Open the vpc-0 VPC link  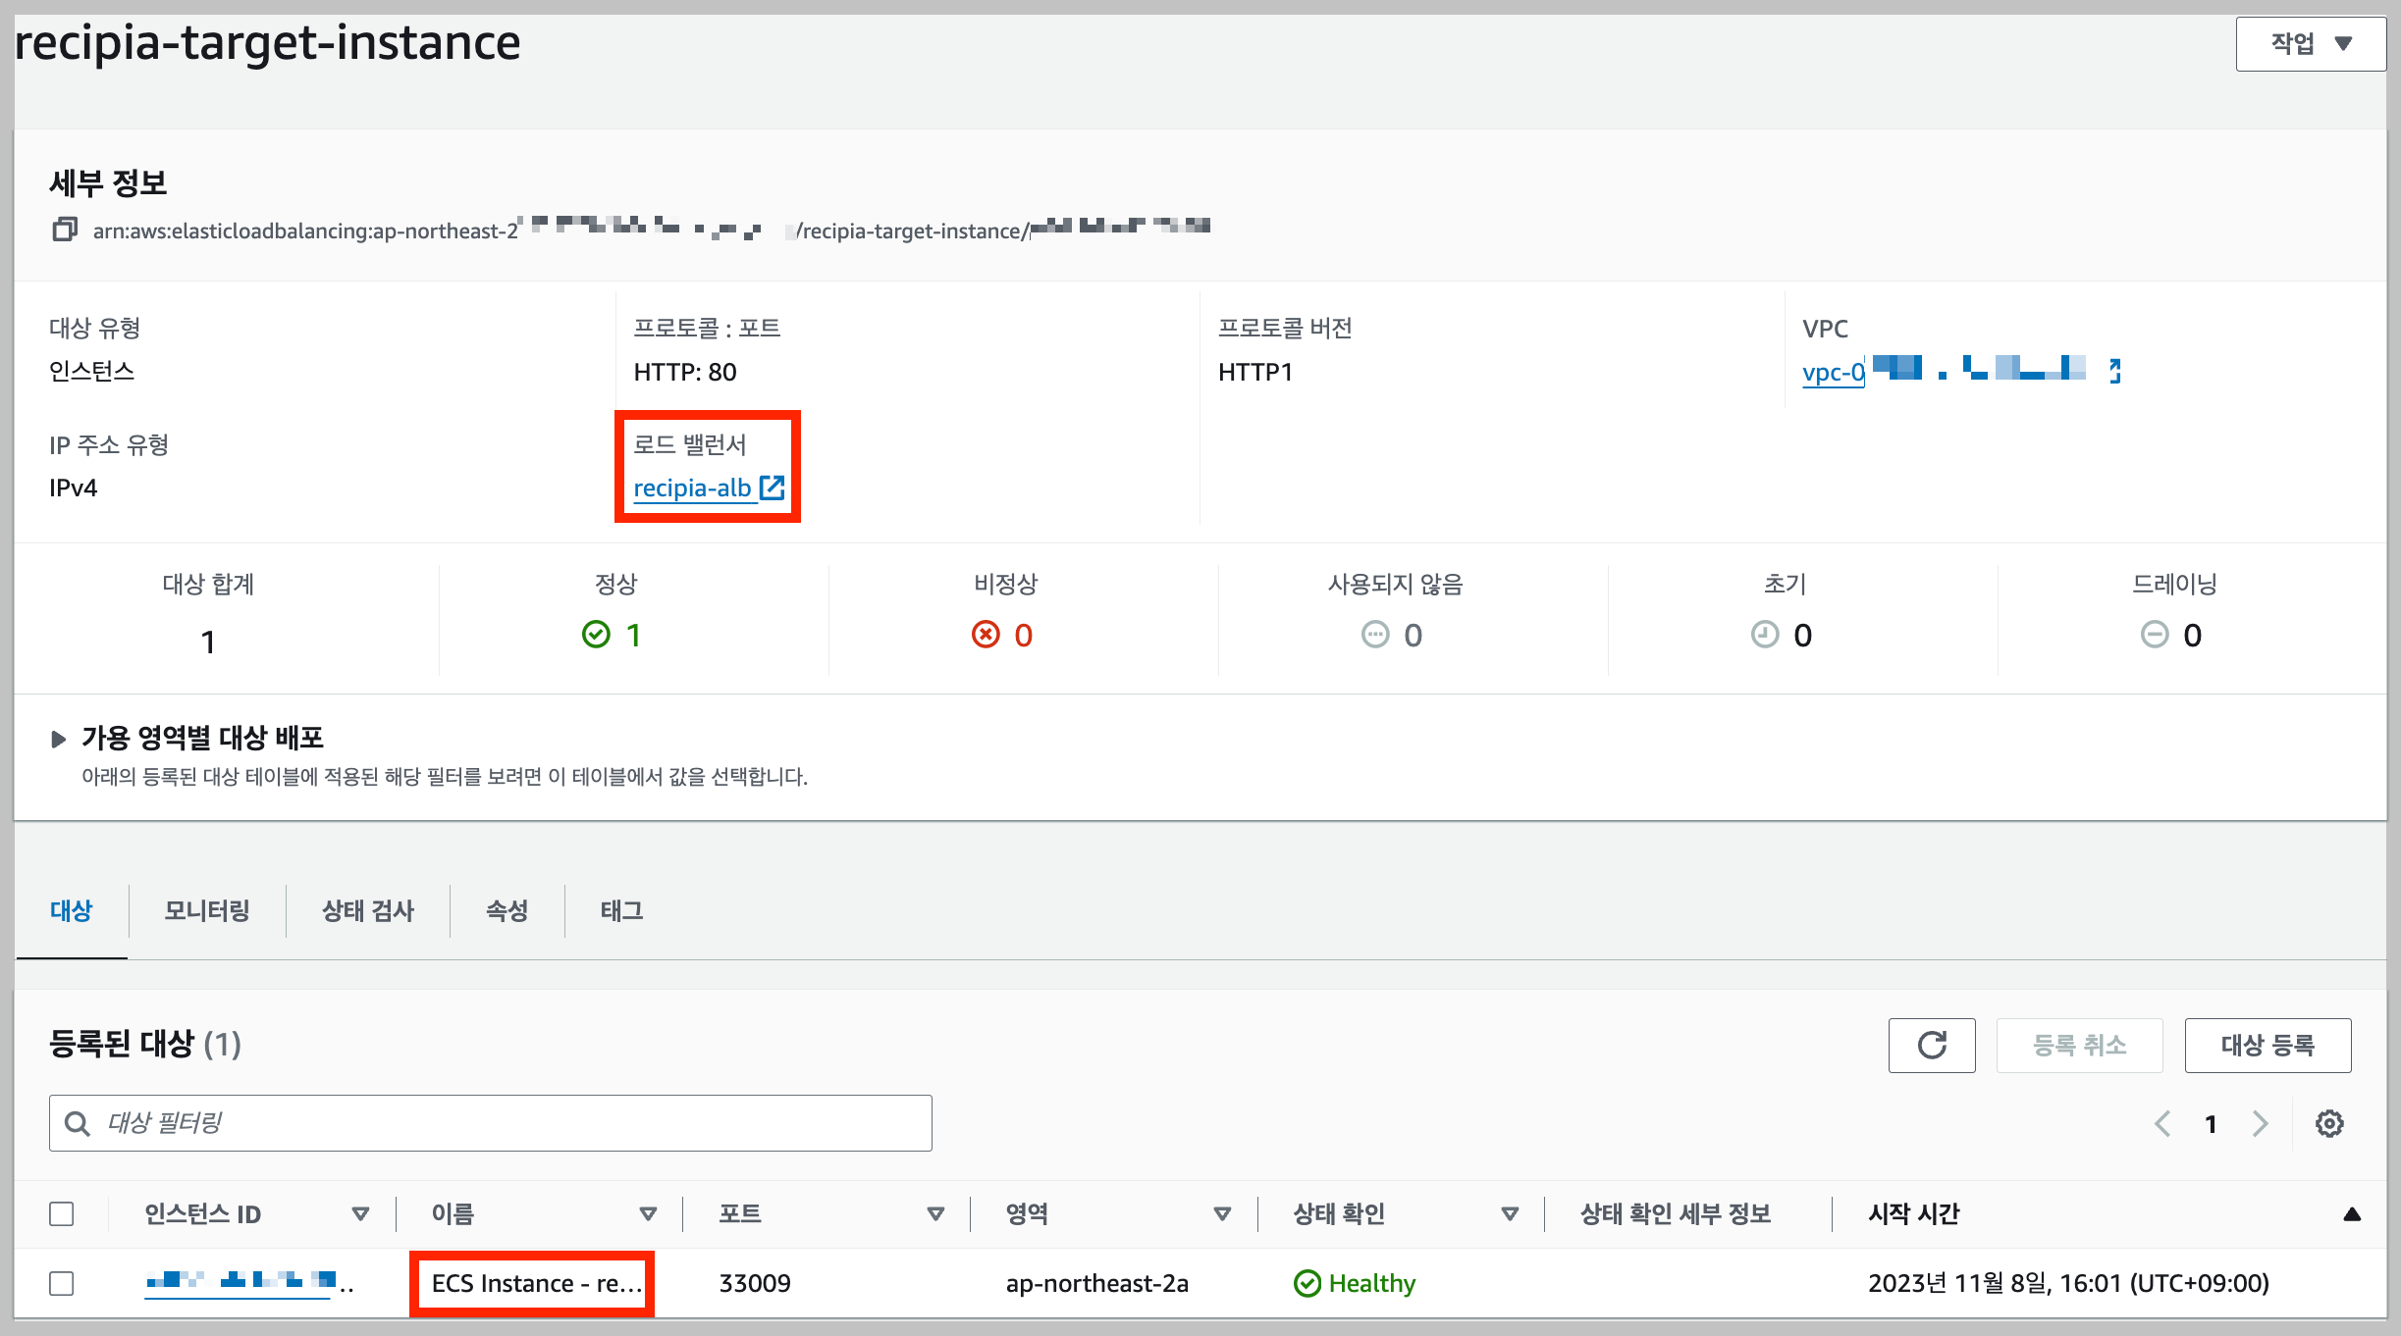(1833, 372)
